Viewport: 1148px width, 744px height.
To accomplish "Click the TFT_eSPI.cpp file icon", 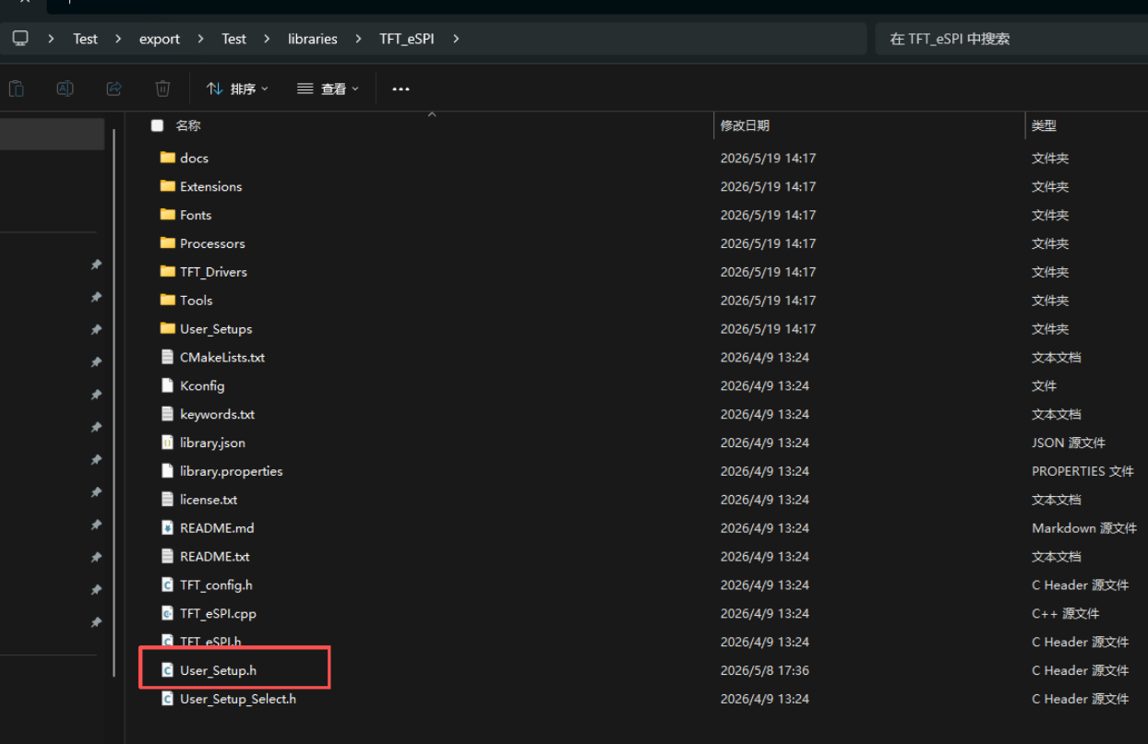I will (x=167, y=613).
